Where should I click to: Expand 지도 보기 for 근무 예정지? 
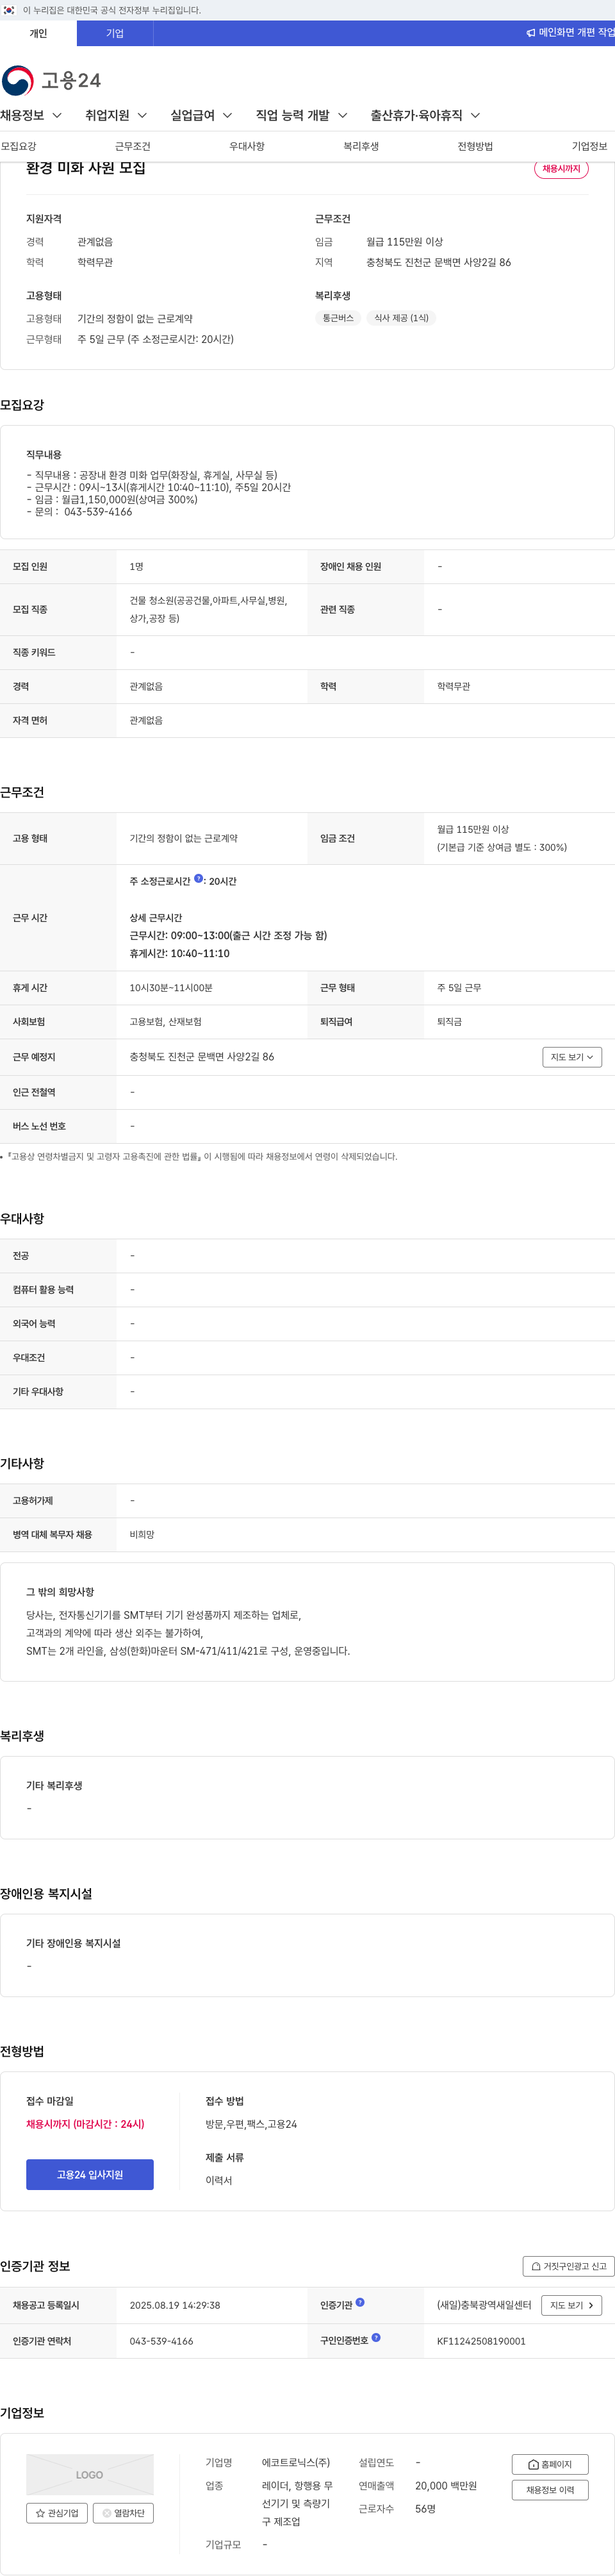coord(572,1057)
